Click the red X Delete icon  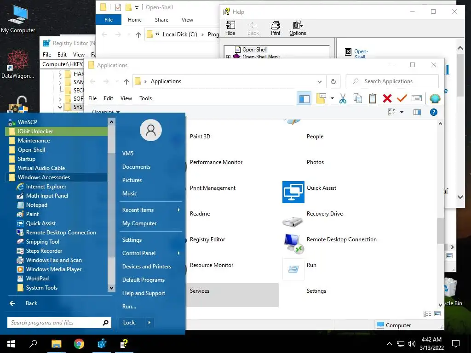[387, 98]
